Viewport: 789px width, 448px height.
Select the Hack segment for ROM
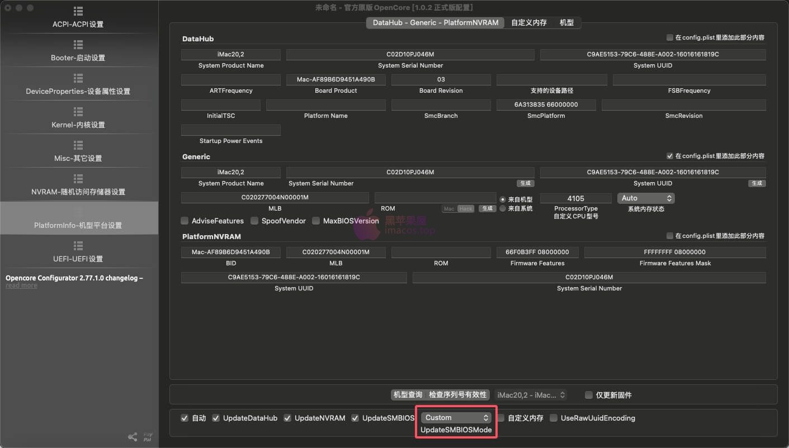click(466, 208)
